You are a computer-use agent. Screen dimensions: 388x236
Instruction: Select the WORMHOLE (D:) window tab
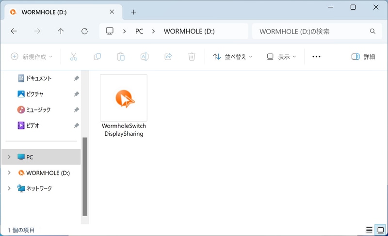coord(64,12)
